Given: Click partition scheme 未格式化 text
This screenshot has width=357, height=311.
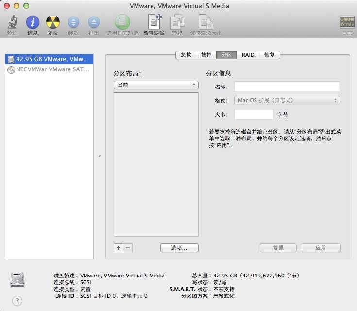Looking at the screenshot, I should pos(208,296).
